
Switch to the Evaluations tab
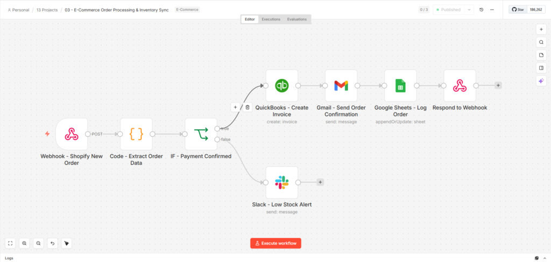297,19
